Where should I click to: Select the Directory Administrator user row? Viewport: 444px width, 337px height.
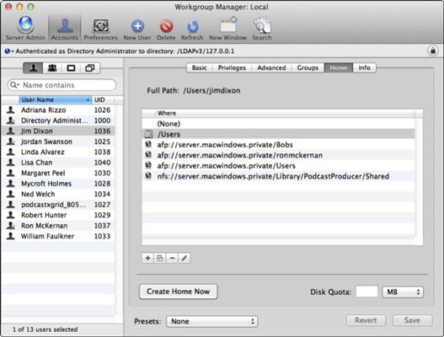(x=58, y=120)
